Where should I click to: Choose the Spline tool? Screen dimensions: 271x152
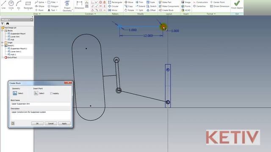pos(39,2)
